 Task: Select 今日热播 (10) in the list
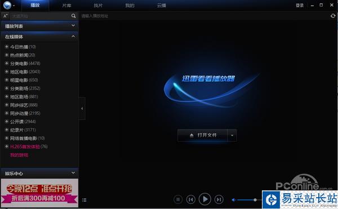point(23,47)
